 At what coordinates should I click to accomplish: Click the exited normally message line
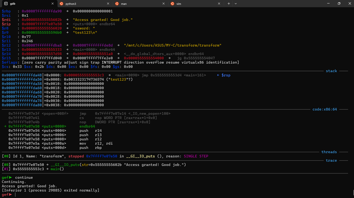50,190
